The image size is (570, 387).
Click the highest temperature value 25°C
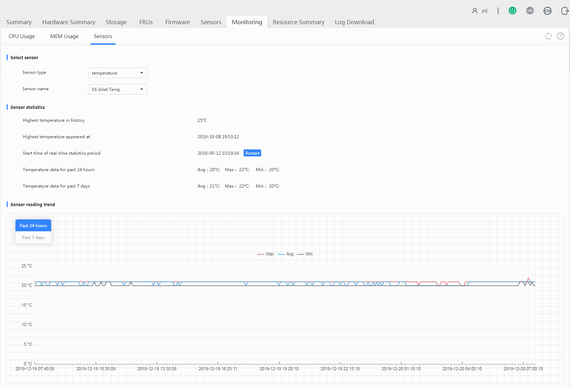[202, 120]
